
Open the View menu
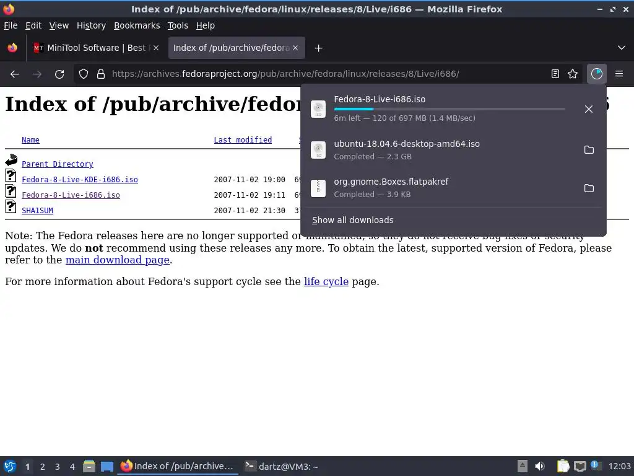(x=59, y=25)
